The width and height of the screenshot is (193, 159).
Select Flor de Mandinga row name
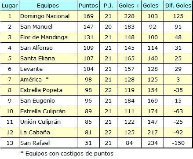pos(44,37)
